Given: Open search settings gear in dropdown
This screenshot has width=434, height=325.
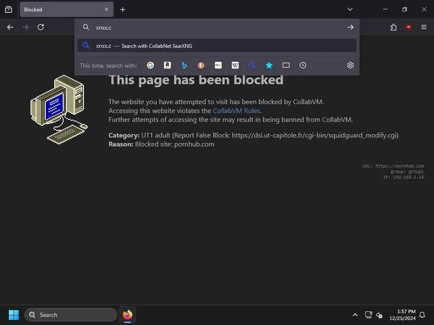Looking at the screenshot, I should click(351, 65).
